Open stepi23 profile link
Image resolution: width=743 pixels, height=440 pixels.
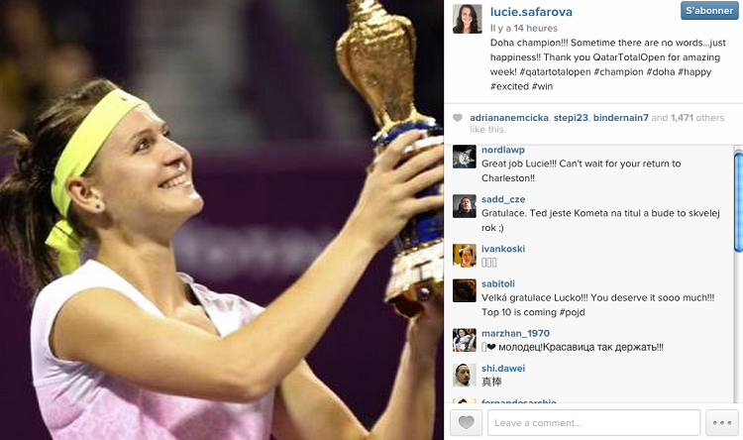[571, 118]
